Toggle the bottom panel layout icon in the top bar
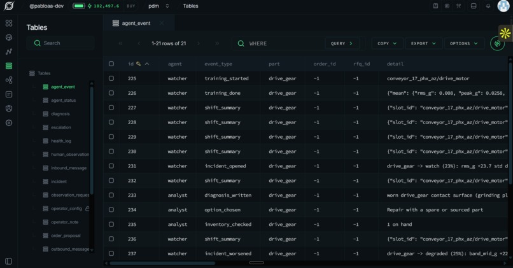This screenshot has width=513, height=268. click(x=474, y=6)
